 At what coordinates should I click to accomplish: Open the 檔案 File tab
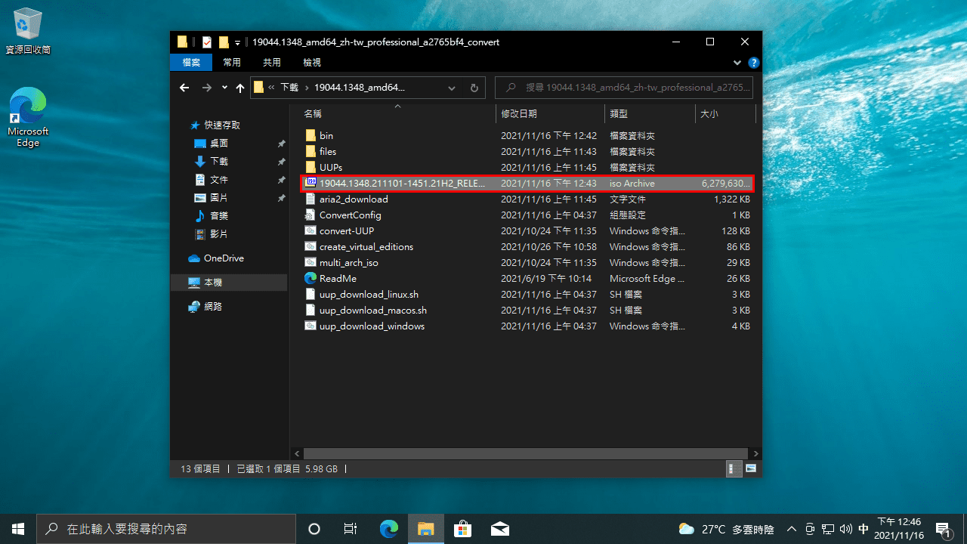(x=191, y=63)
